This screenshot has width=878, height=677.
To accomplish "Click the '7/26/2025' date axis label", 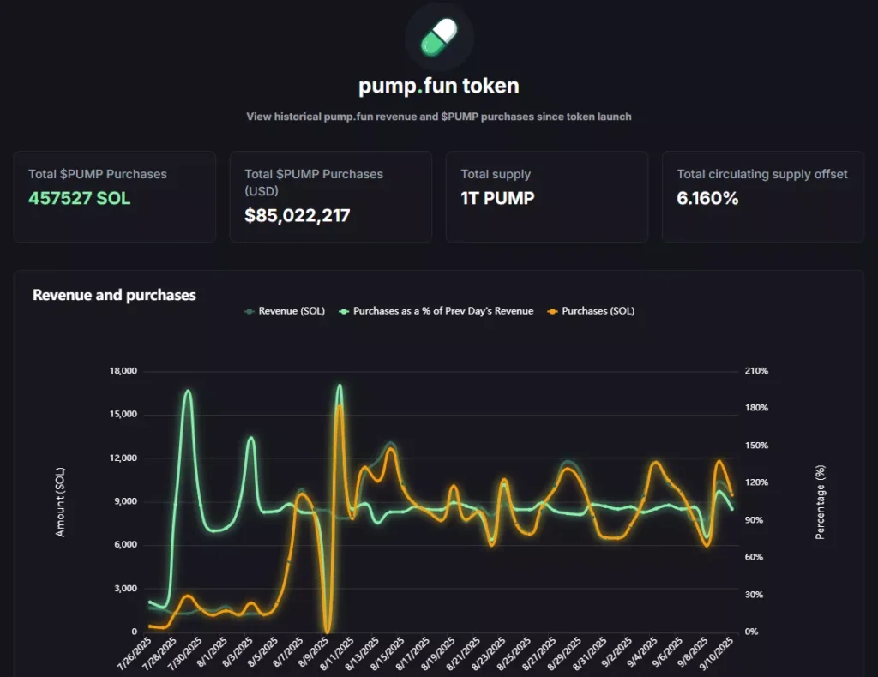I will (x=135, y=653).
